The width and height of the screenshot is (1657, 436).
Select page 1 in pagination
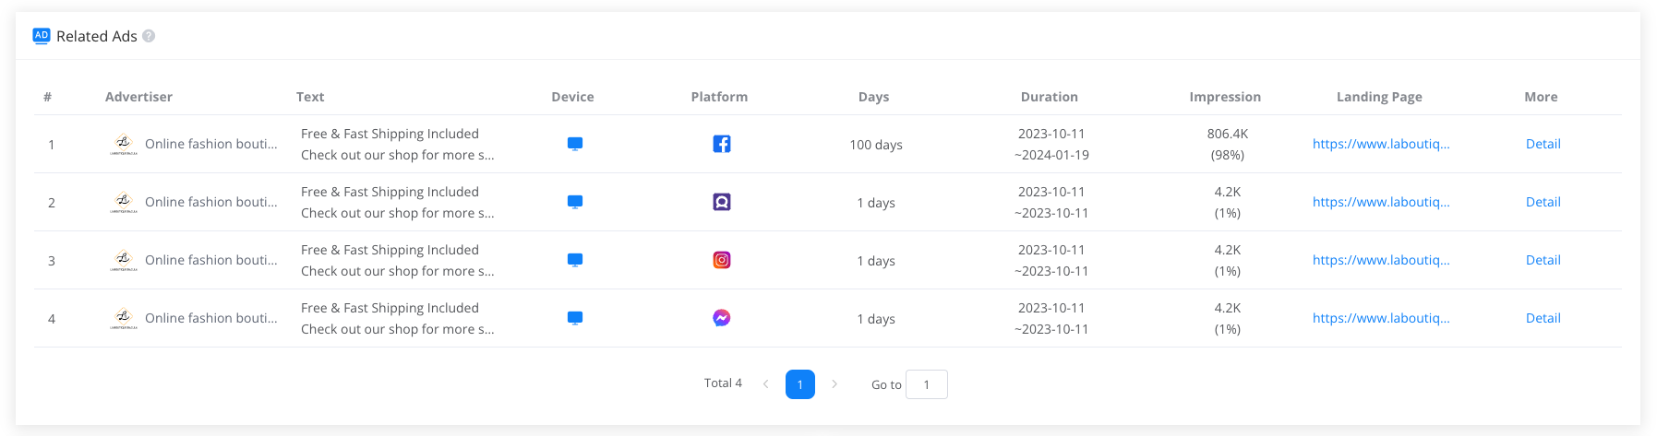click(799, 384)
